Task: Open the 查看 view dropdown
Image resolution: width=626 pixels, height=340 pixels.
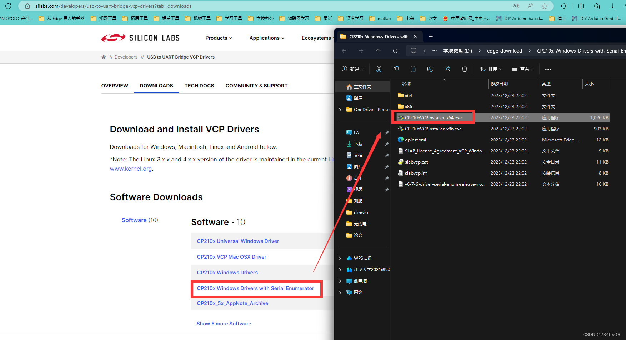Action: (522, 69)
